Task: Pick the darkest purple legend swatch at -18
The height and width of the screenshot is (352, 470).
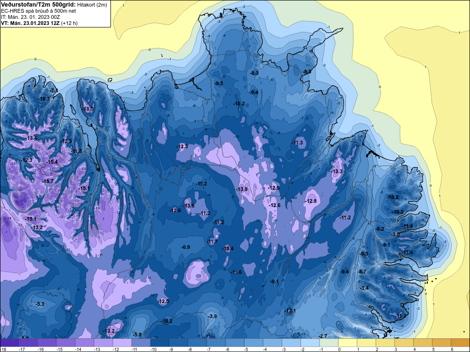Action: coord(9,343)
